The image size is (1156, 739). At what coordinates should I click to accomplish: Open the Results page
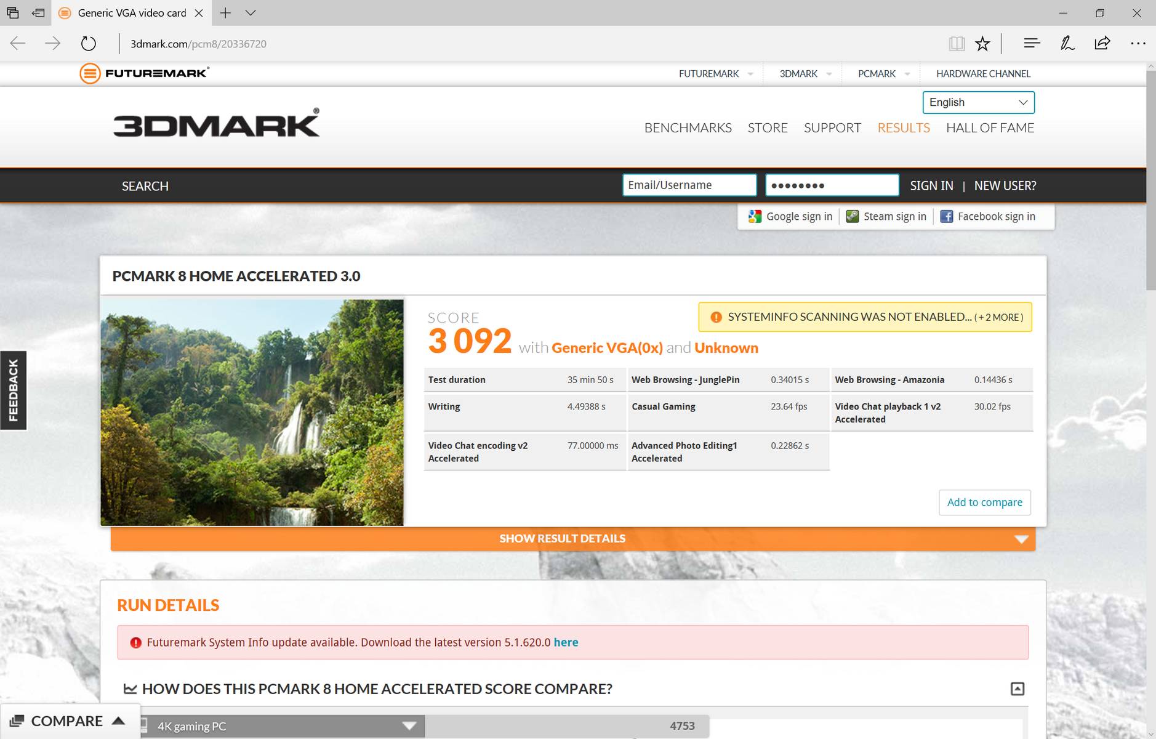(904, 127)
